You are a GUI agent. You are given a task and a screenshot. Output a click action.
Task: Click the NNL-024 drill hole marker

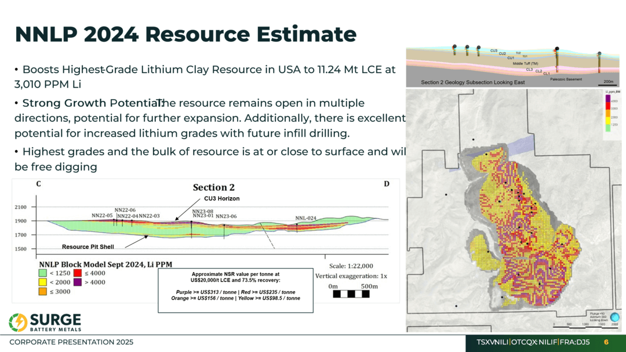(297, 227)
